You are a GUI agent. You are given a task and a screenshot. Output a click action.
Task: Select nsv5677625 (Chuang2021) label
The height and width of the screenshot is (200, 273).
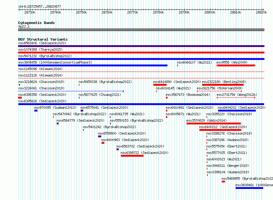(100, 95)
